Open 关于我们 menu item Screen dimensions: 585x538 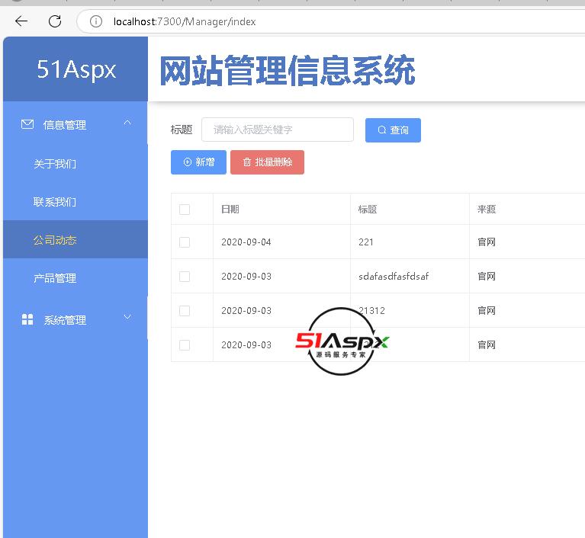pos(55,164)
